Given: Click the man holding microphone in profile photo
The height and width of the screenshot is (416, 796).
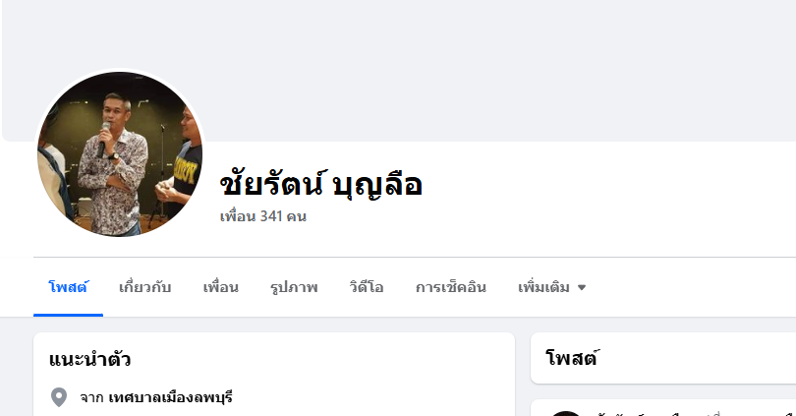Looking at the screenshot, I should pyautogui.click(x=111, y=162).
